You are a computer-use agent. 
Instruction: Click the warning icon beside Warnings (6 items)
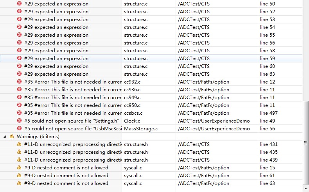click(12, 137)
